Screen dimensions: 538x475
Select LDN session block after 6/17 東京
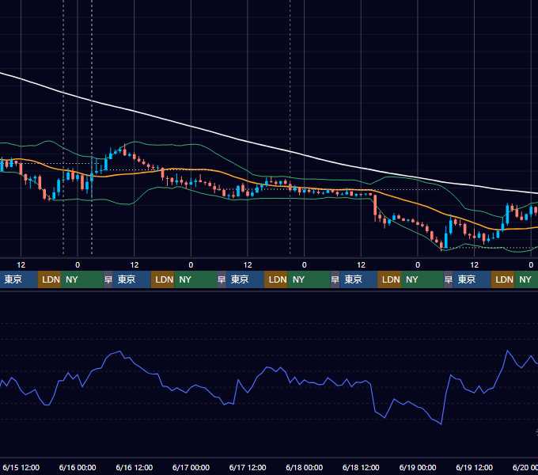[276, 279]
